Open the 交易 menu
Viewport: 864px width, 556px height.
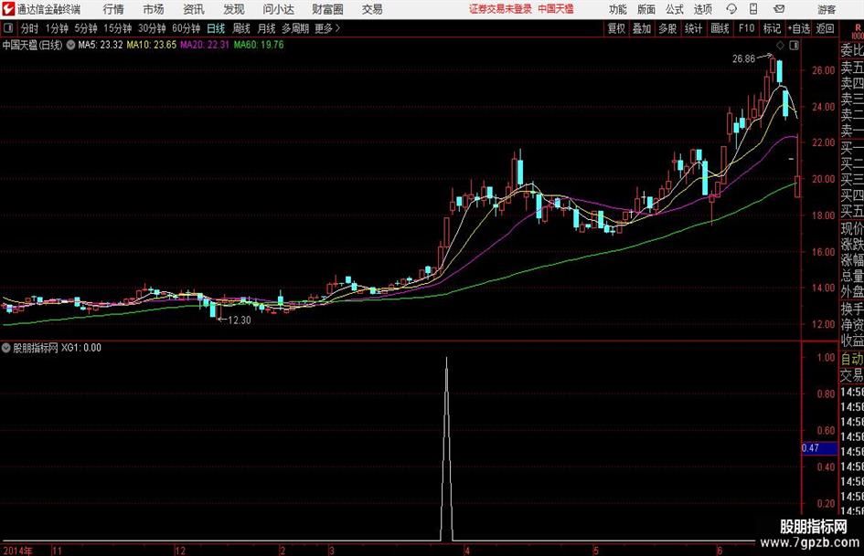(x=372, y=9)
